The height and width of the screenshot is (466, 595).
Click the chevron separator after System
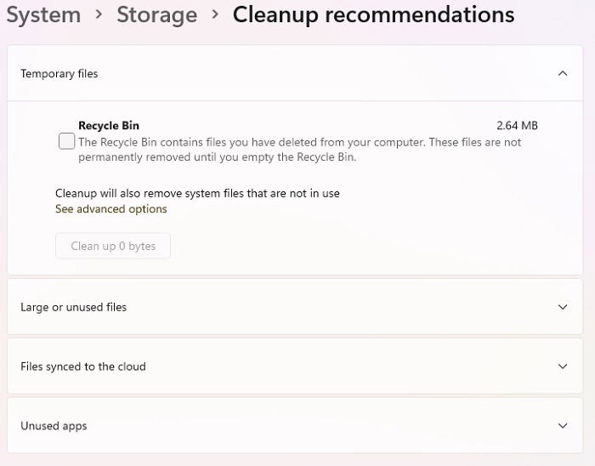(x=99, y=14)
